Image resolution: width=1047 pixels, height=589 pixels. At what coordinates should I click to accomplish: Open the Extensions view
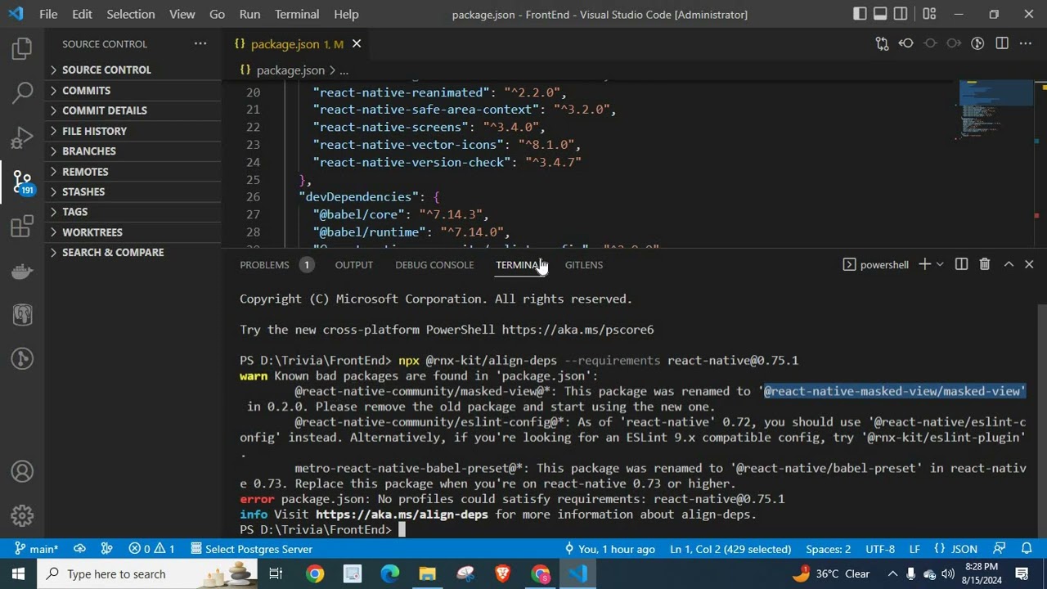(22, 226)
